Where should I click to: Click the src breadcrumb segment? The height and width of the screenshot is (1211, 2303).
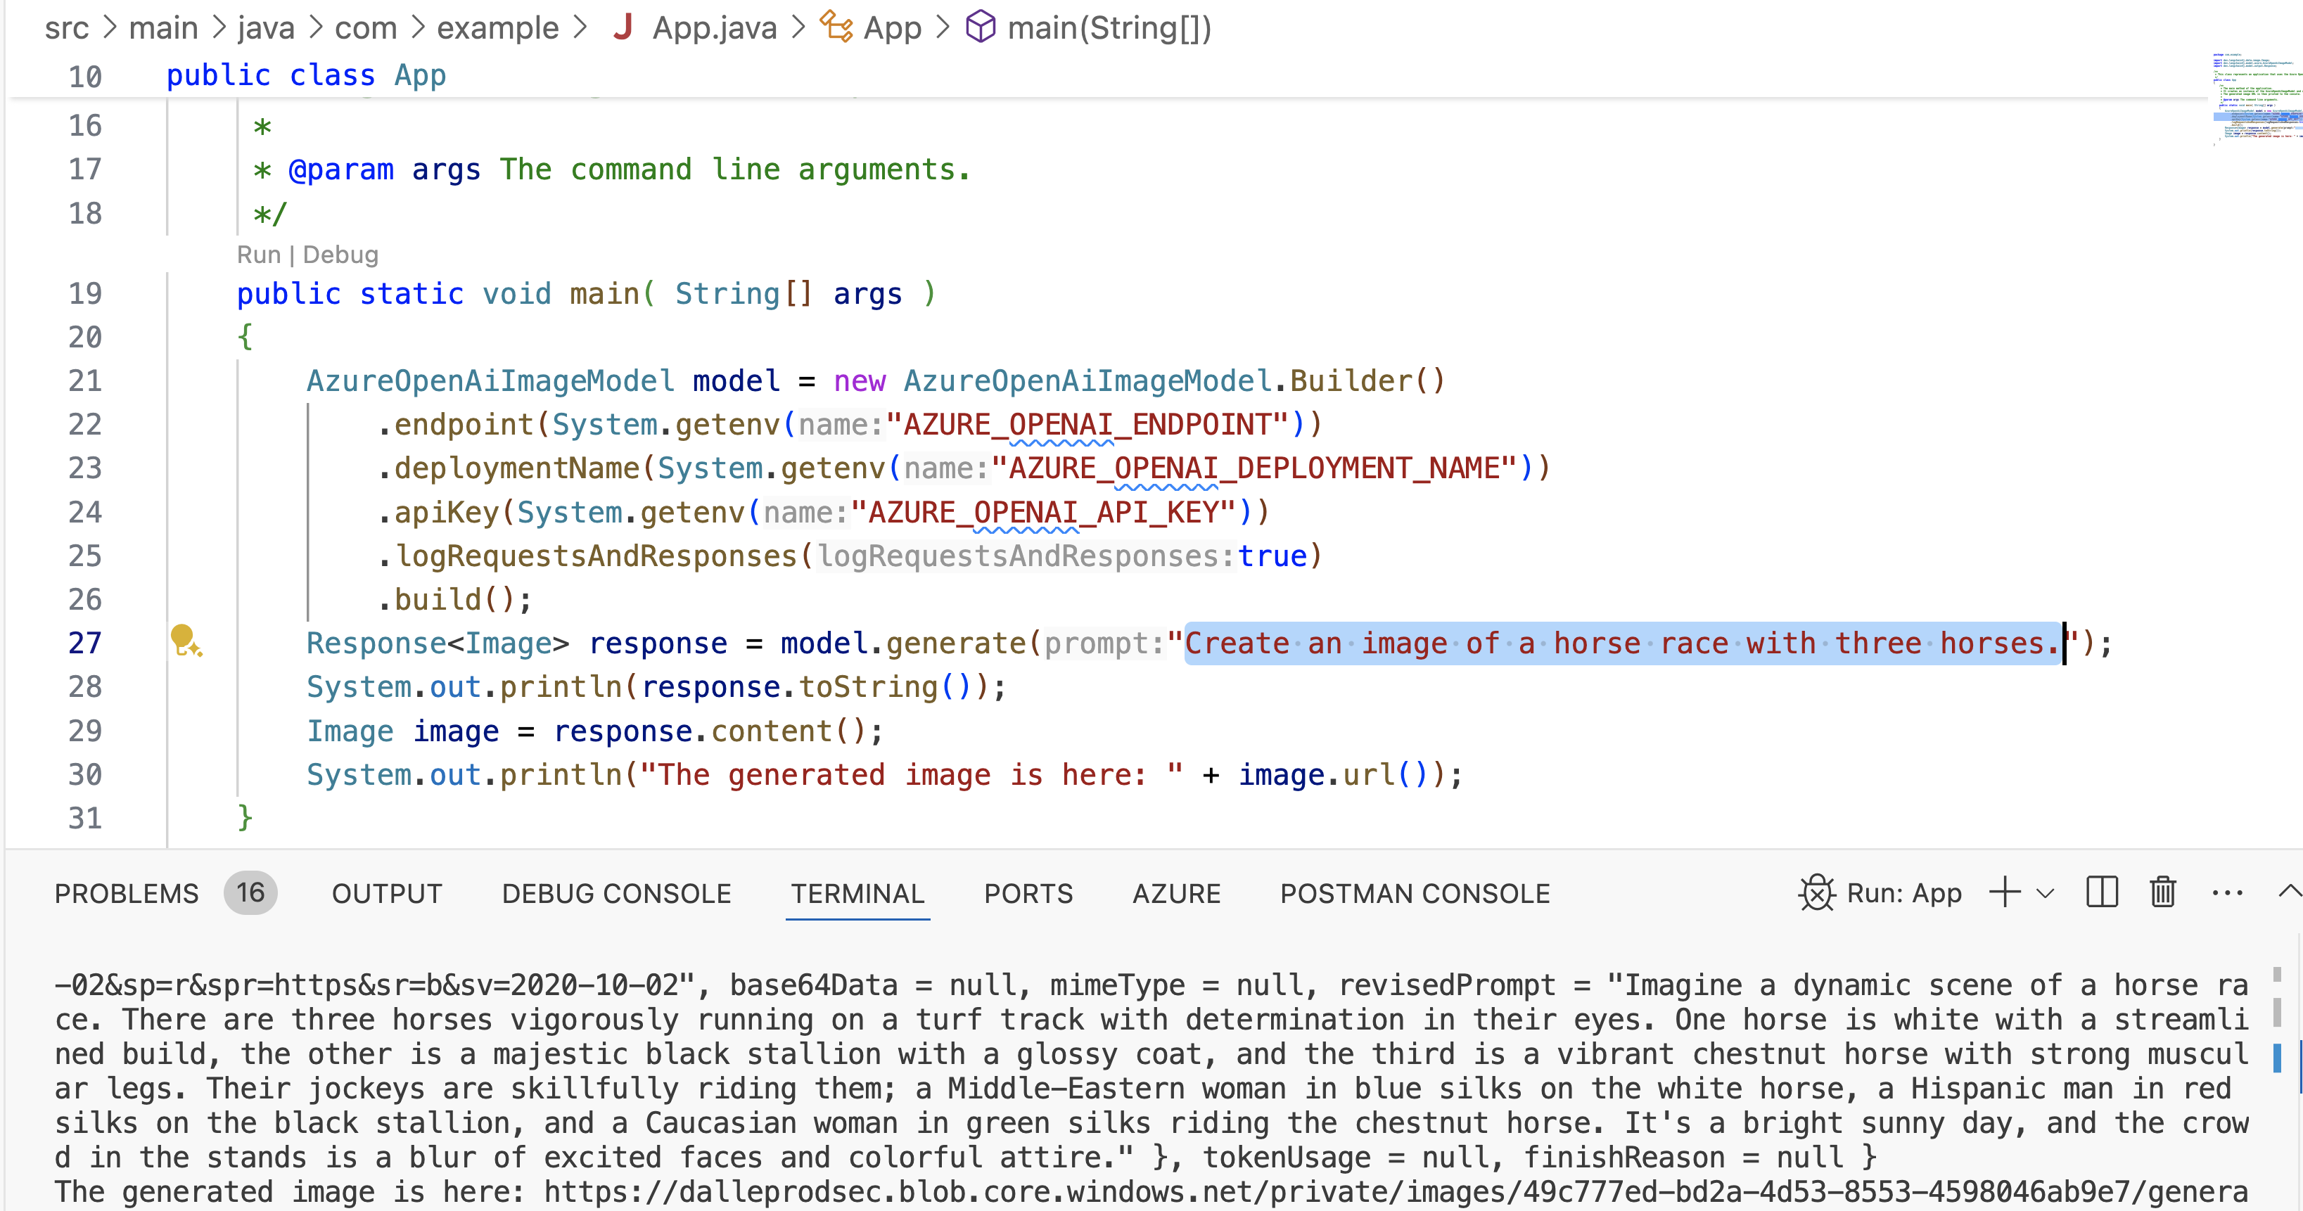tap(67, 27)
